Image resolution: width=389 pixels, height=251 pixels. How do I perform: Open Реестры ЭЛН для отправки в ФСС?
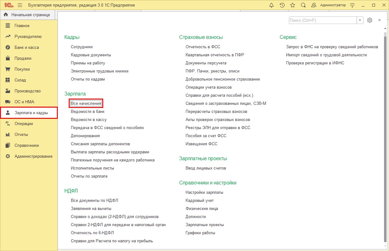[x=218, y=128]
